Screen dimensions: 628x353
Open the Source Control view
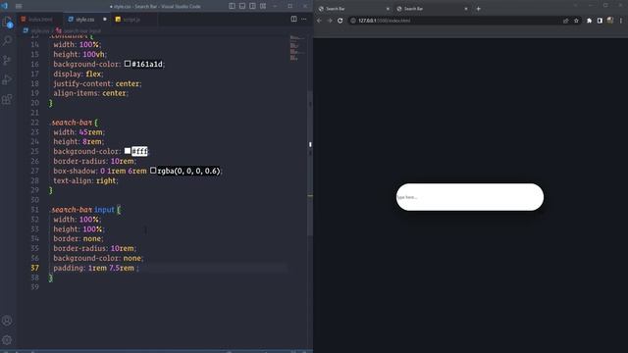click(7, 60)
